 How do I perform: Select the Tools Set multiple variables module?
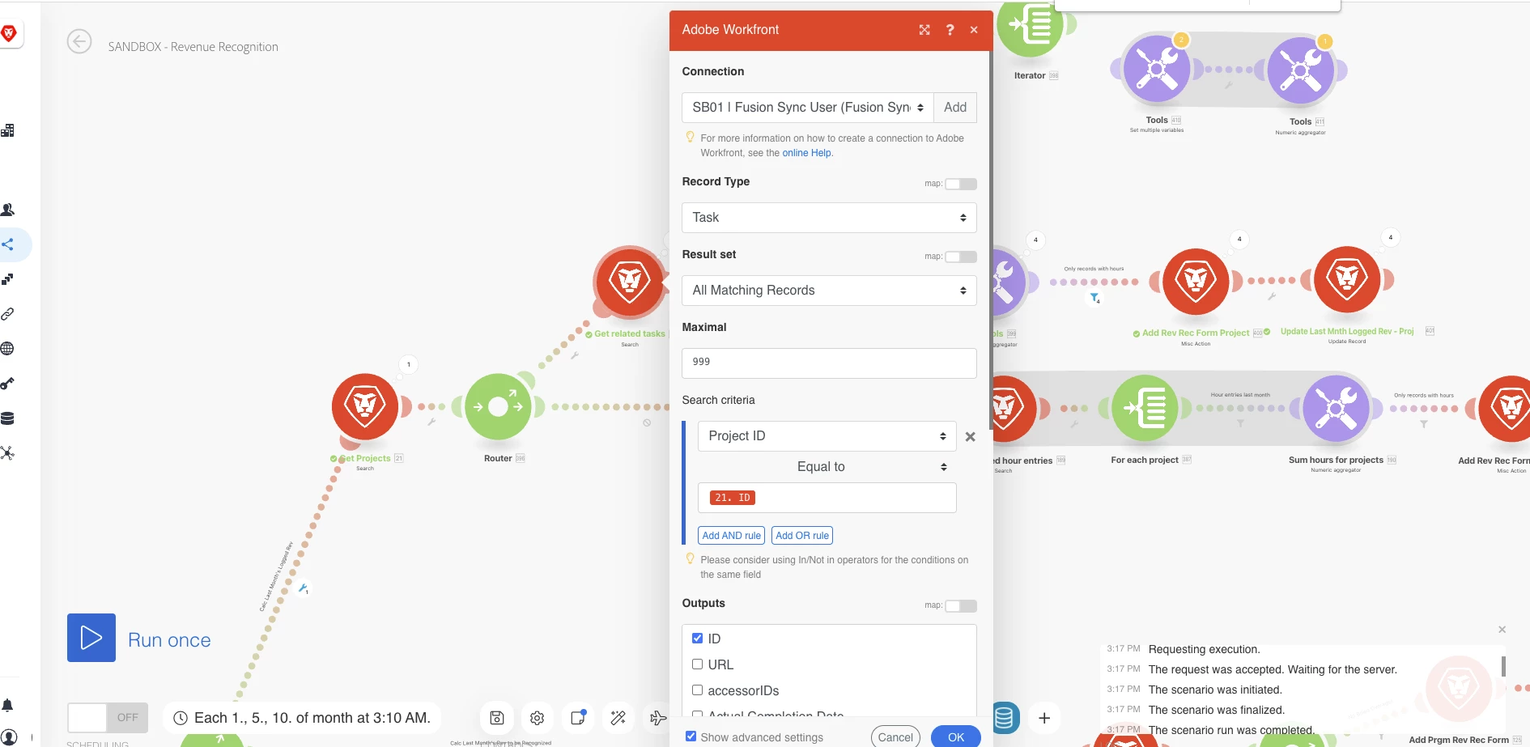[x=1157, y=69]
